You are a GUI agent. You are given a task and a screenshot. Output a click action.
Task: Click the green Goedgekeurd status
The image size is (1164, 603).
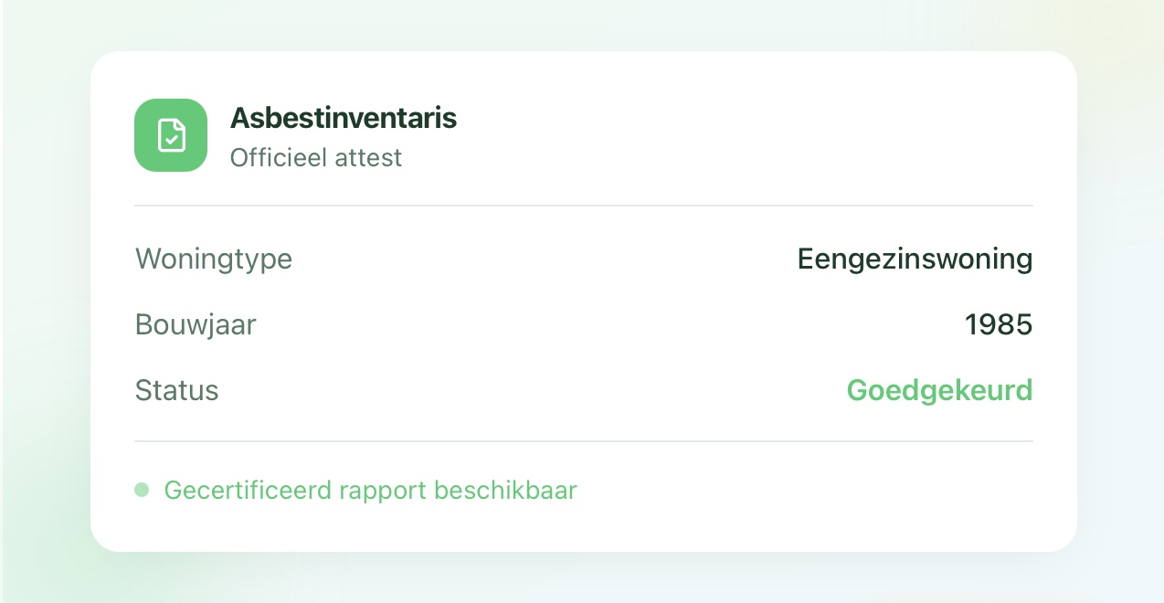(x=939, y=391)
